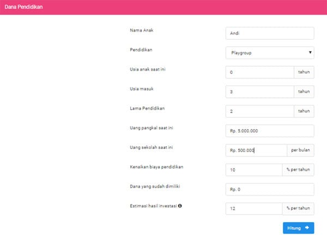Click into the Usia masuk field
The image size is (327, 239).
click(x=259, y=92)
